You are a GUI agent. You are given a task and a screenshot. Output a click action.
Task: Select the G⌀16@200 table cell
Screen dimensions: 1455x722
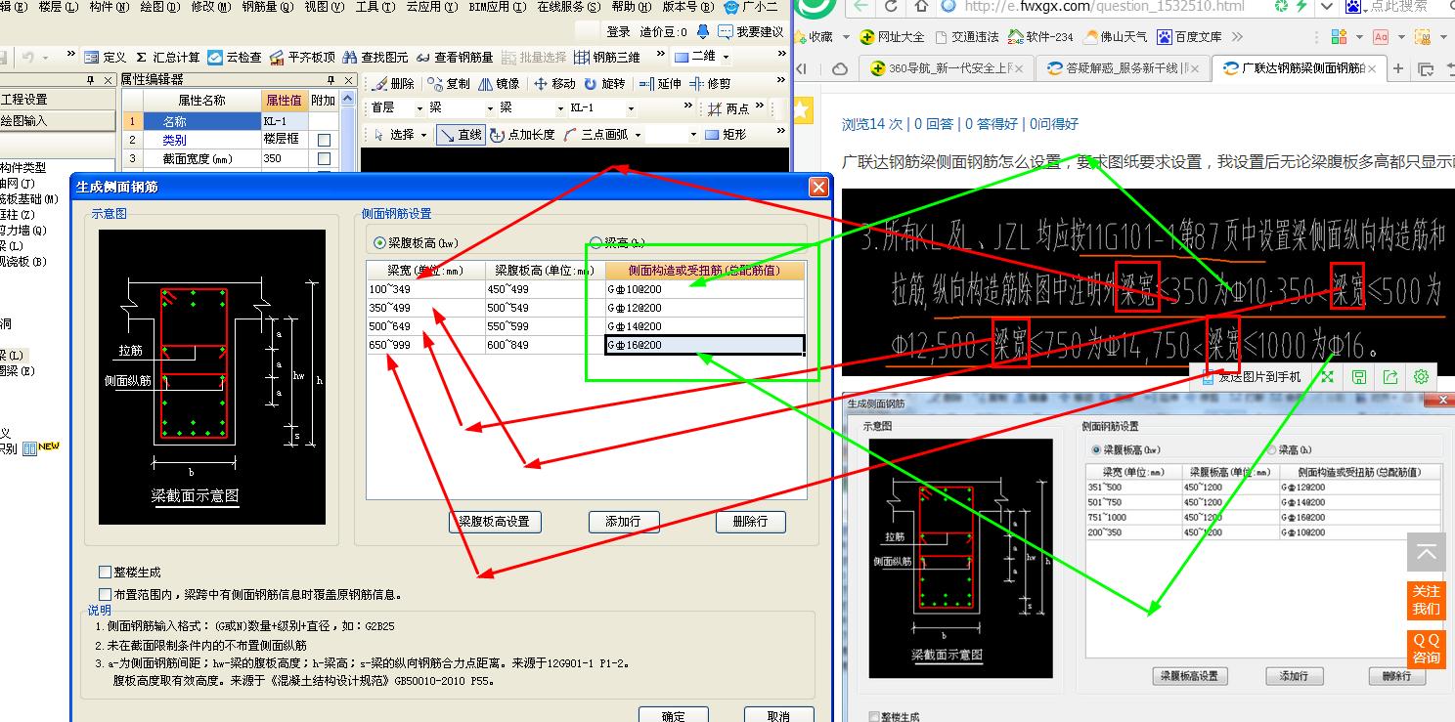click(x=705, y=345)
